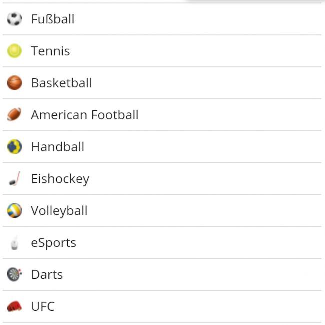Click the blue-yellow handball icon
325x325 pixels.
[x=14, y=147]
